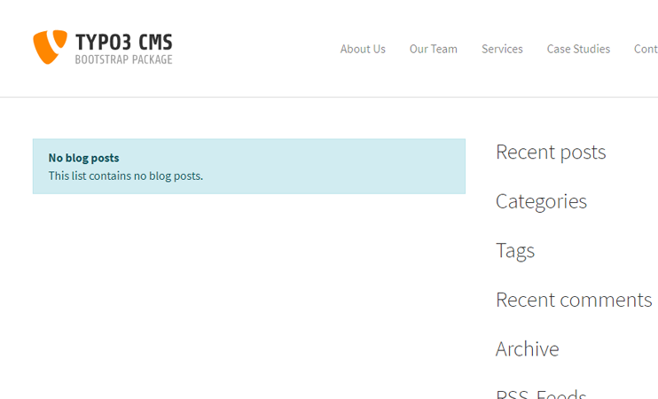The height and width of the screenshot is (399, 658).
Task: Go to the Our Team page
Action: click(x=433, y=49)
